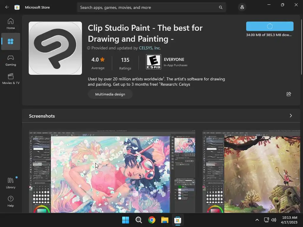Select the Multimedia design category tag
The image size is (303, 227).
click(x=110, y=94)
